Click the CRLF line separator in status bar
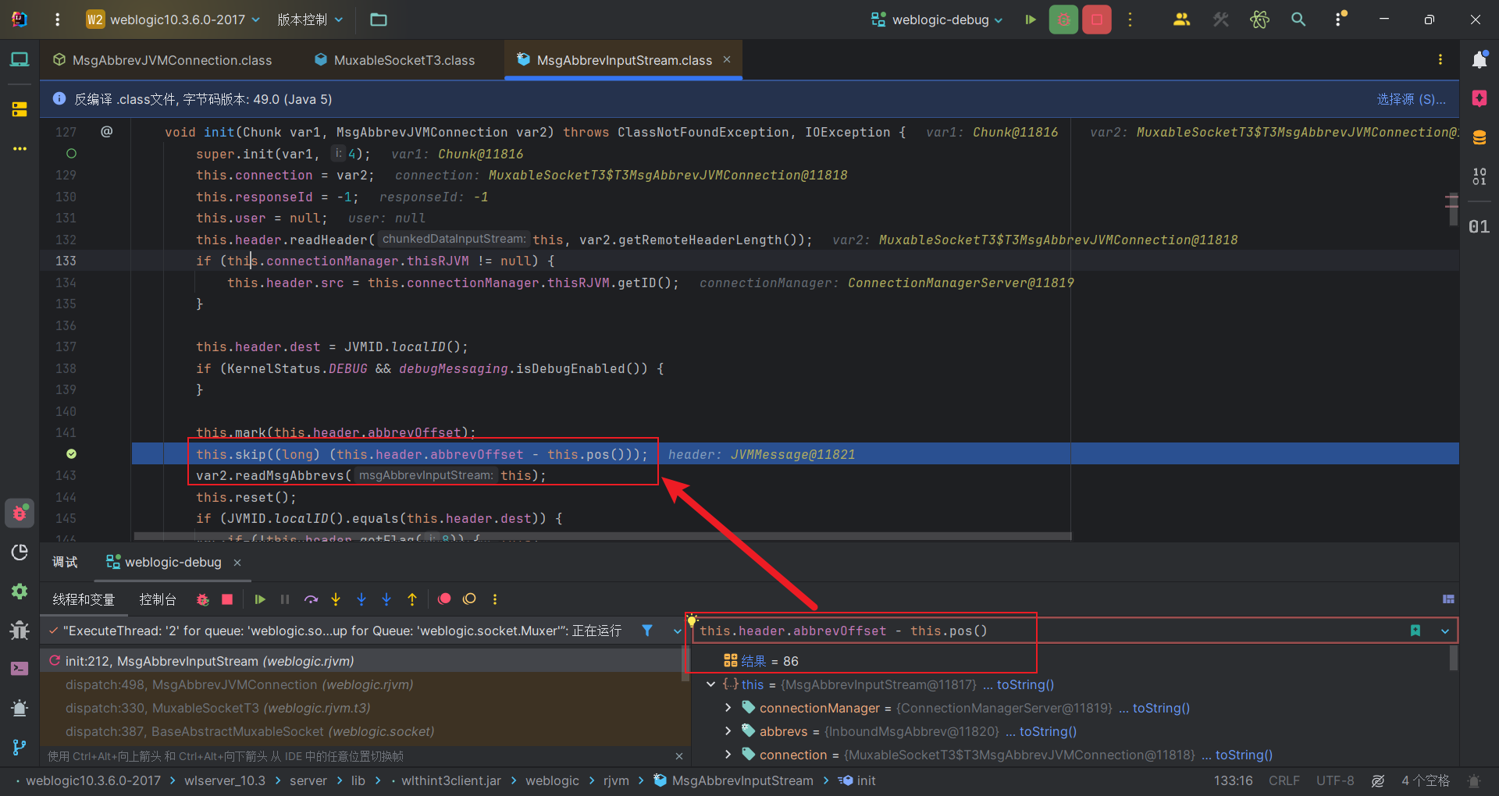Viewport: 1499px width, 796px height. click(1284, 780)
